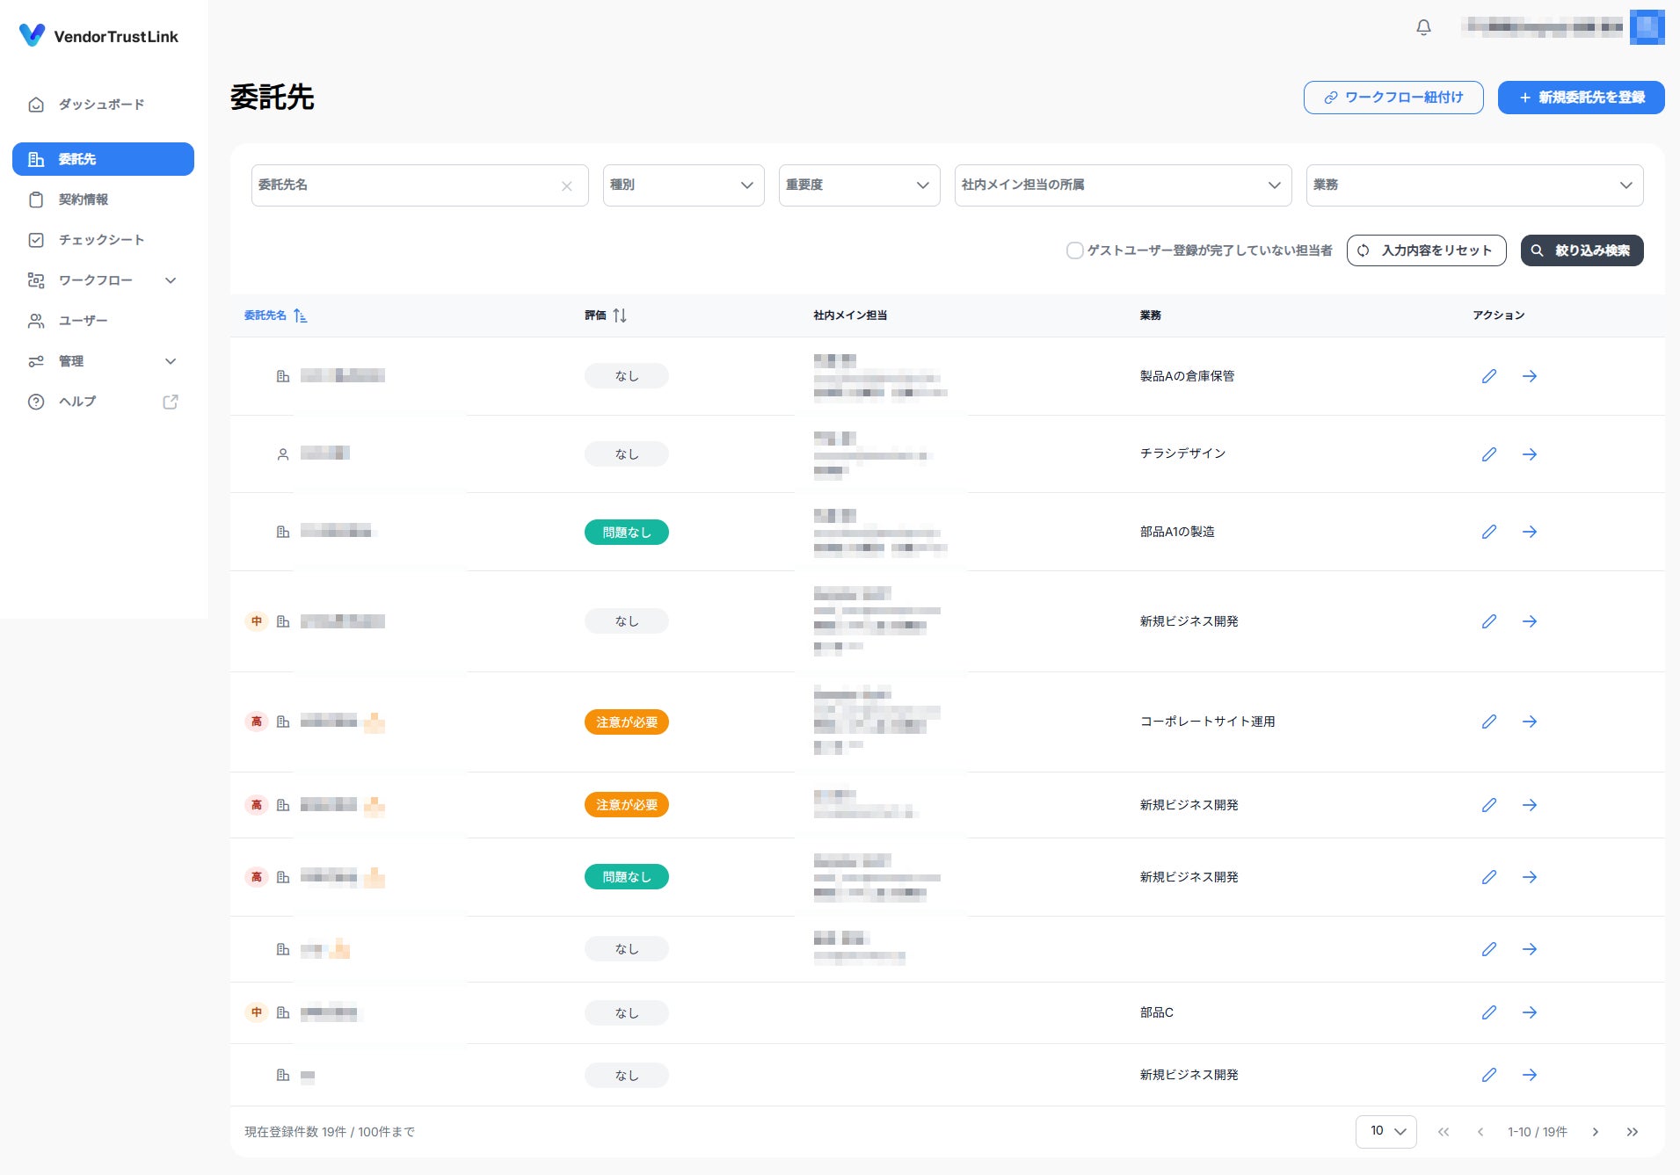Focus the 委託先名 search field
The image size is (1680, 1175).
coord(419,185)
